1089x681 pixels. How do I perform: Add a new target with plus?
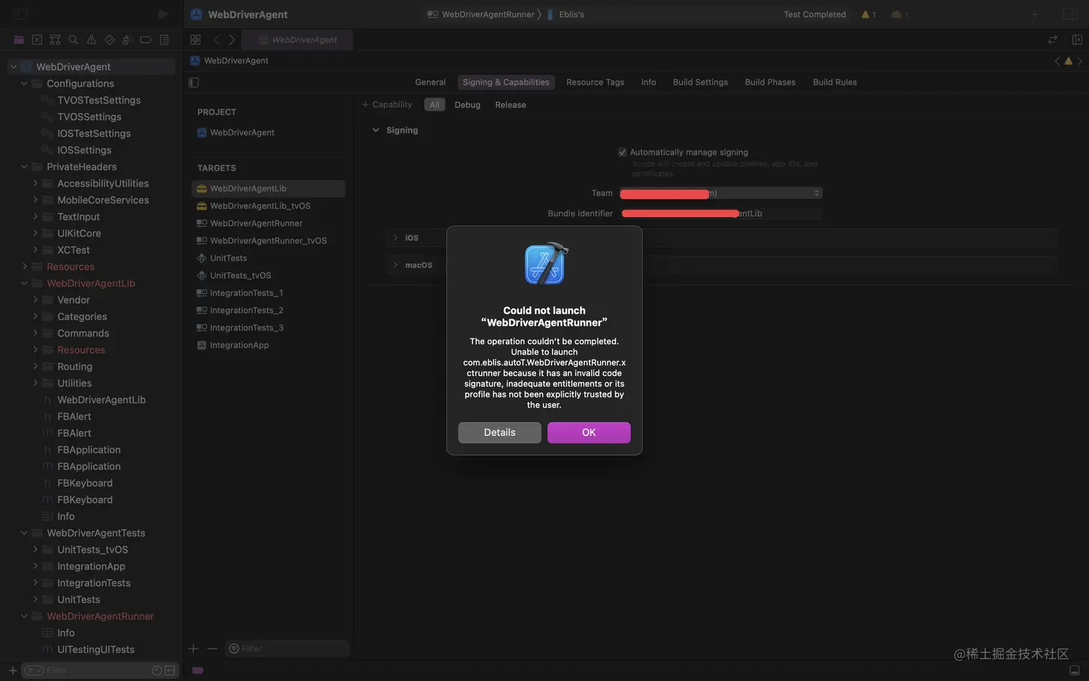tap(193, 649)
